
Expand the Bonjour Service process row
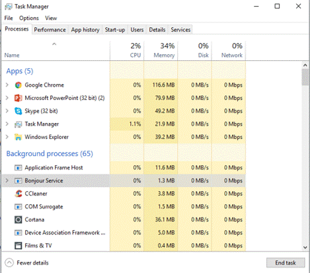(7, 180)
